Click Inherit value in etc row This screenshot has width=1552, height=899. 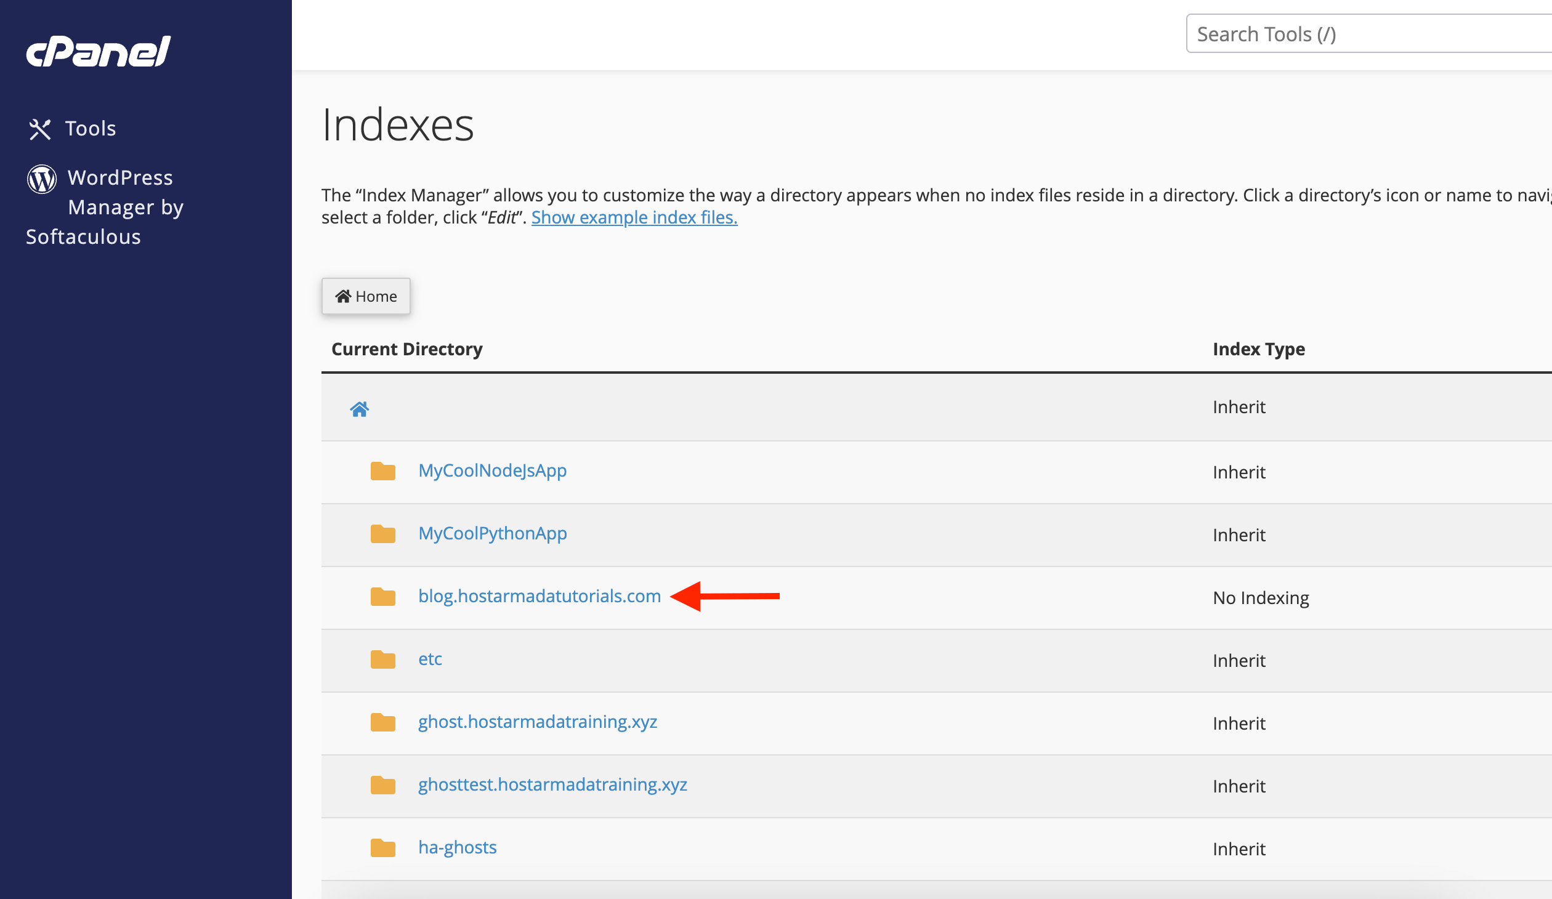(1239, 661)
